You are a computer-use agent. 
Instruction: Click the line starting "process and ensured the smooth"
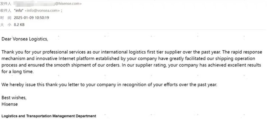pos(131,65)
